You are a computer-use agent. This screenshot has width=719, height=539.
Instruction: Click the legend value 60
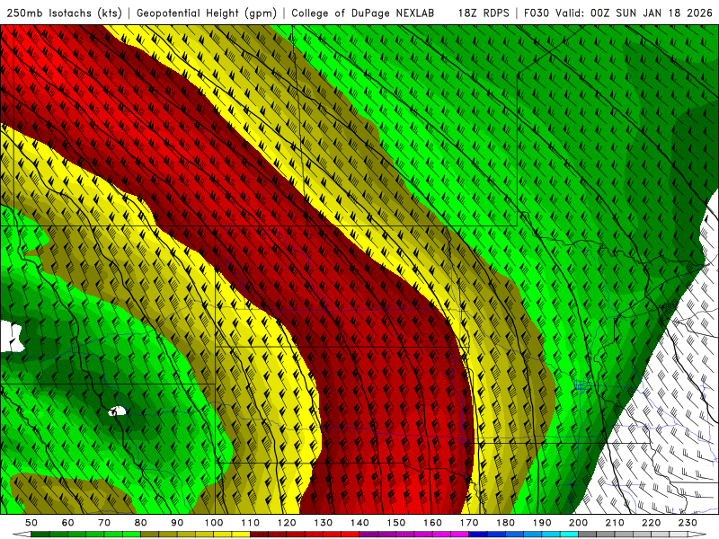[67, 523]
